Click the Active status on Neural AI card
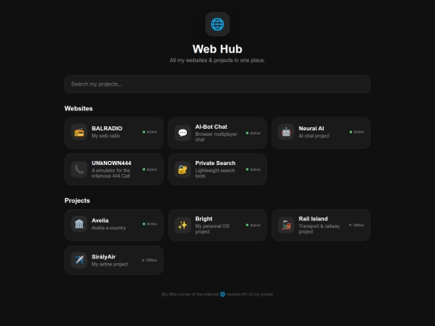 point(357,132)
